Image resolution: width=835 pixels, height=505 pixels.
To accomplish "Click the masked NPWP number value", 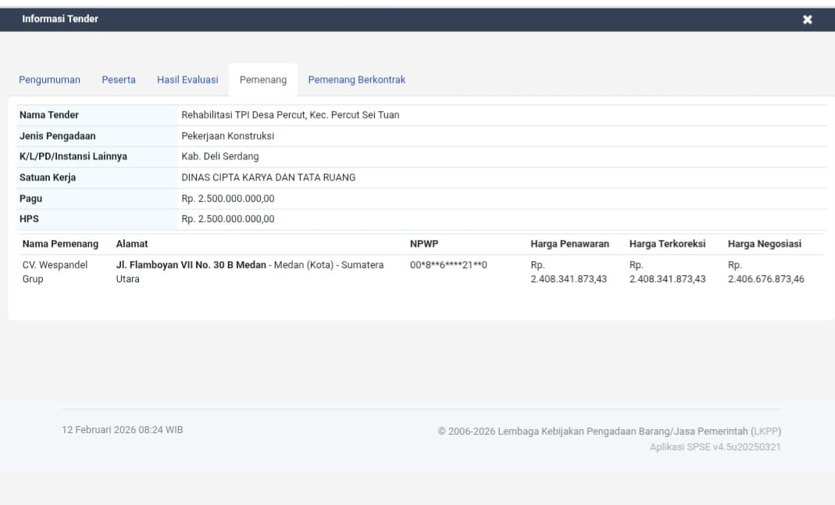I will [448, 265].
